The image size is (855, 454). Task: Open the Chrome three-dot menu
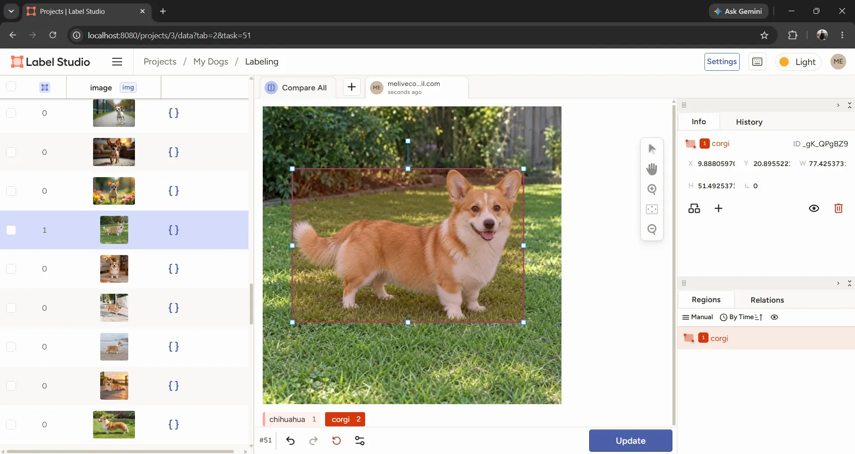coord(842,35)
